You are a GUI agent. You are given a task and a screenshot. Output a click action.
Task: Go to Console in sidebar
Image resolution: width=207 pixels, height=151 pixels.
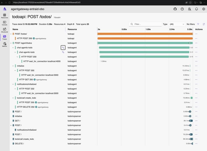(4, 23)
